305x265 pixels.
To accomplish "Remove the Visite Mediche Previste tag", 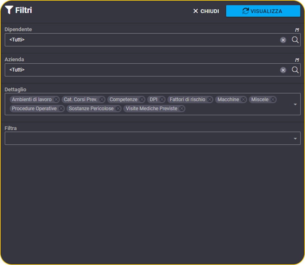I will coord(182,108).
